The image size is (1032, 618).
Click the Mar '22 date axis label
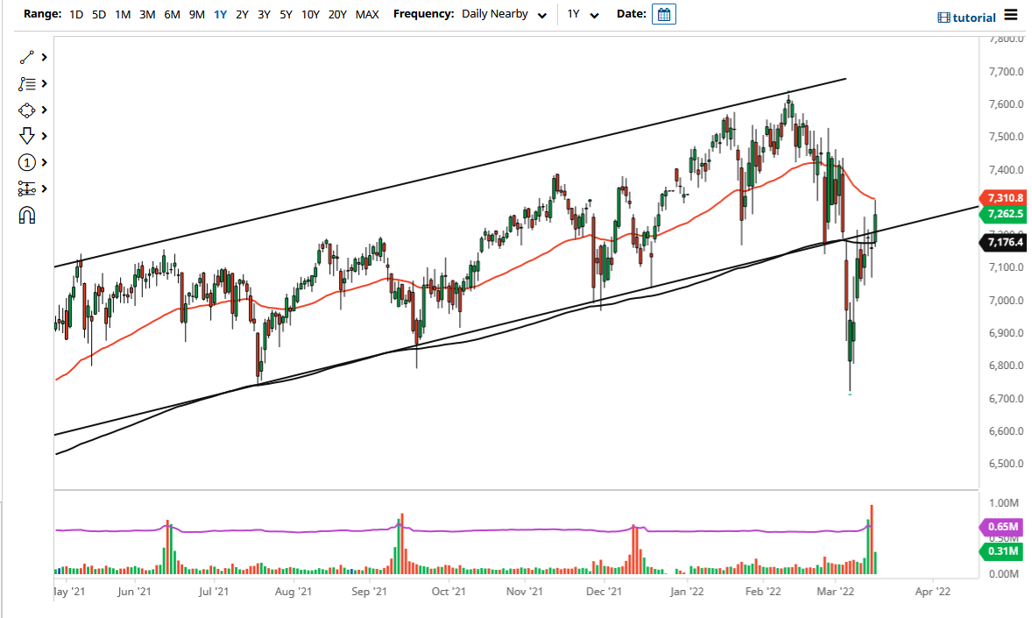click(835, 592)
